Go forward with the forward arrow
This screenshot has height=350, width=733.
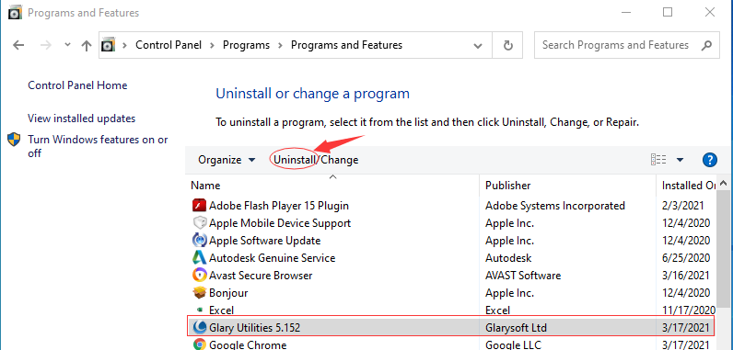click(46, 45)
